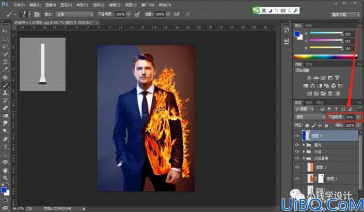
Task: Select the 图层 5 layer thumbnail
Action: 306,136
